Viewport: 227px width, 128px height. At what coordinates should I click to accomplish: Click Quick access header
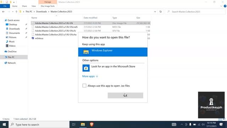point(13,20)
